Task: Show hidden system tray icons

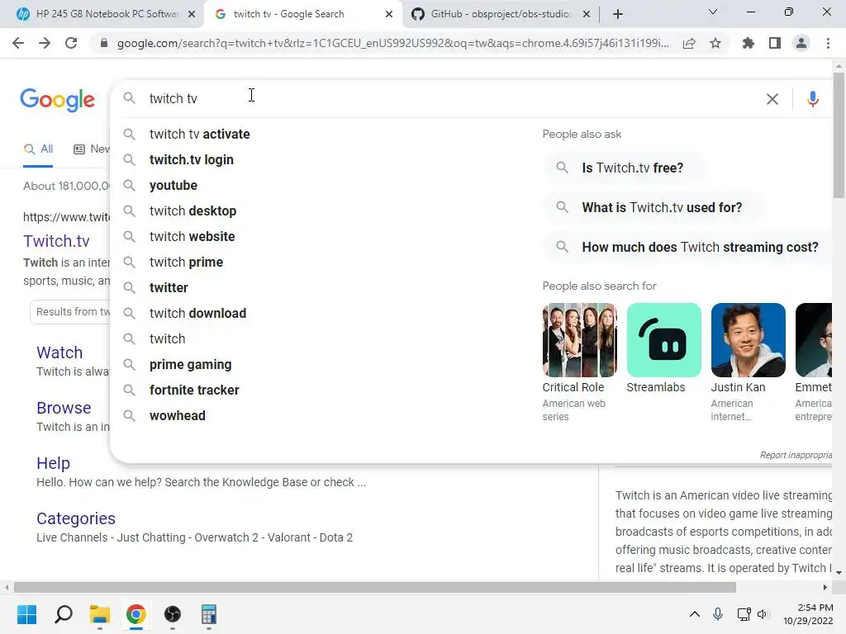Action: click(695, 614)
